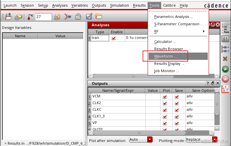Open Calculator from the Tools menu
Viewport: 231px width, 146px height.
(x=178, y=42)
